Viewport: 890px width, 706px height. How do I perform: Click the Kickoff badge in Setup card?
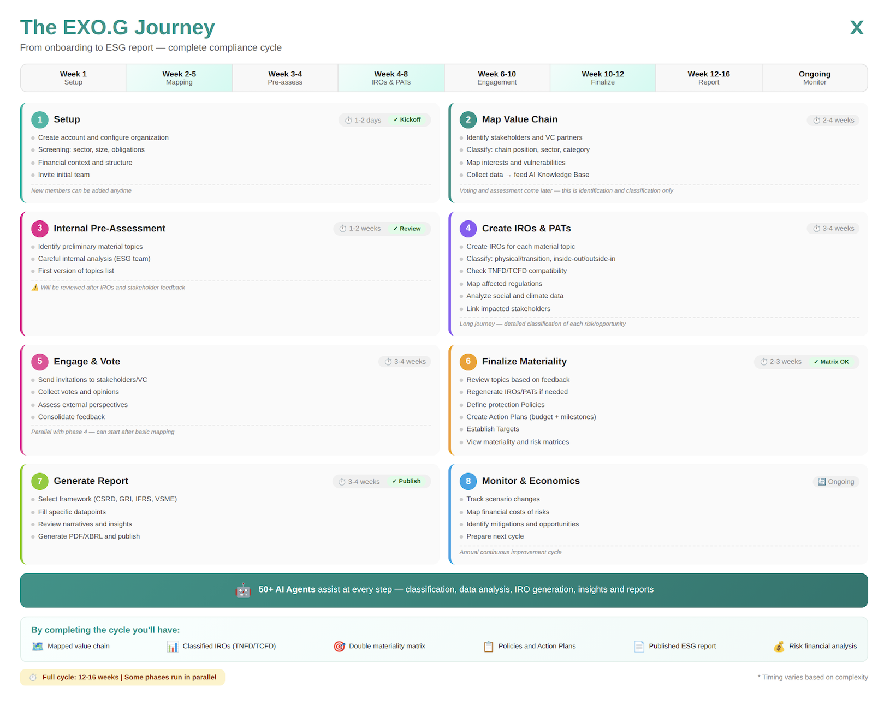(407, 120)
